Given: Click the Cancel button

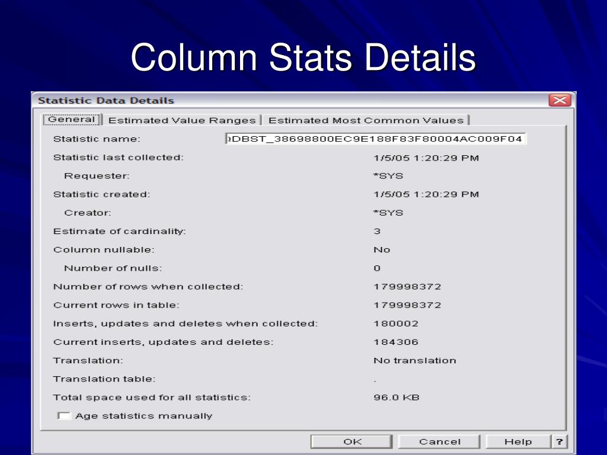Looking at the screenshot, I should click(439, 441).
